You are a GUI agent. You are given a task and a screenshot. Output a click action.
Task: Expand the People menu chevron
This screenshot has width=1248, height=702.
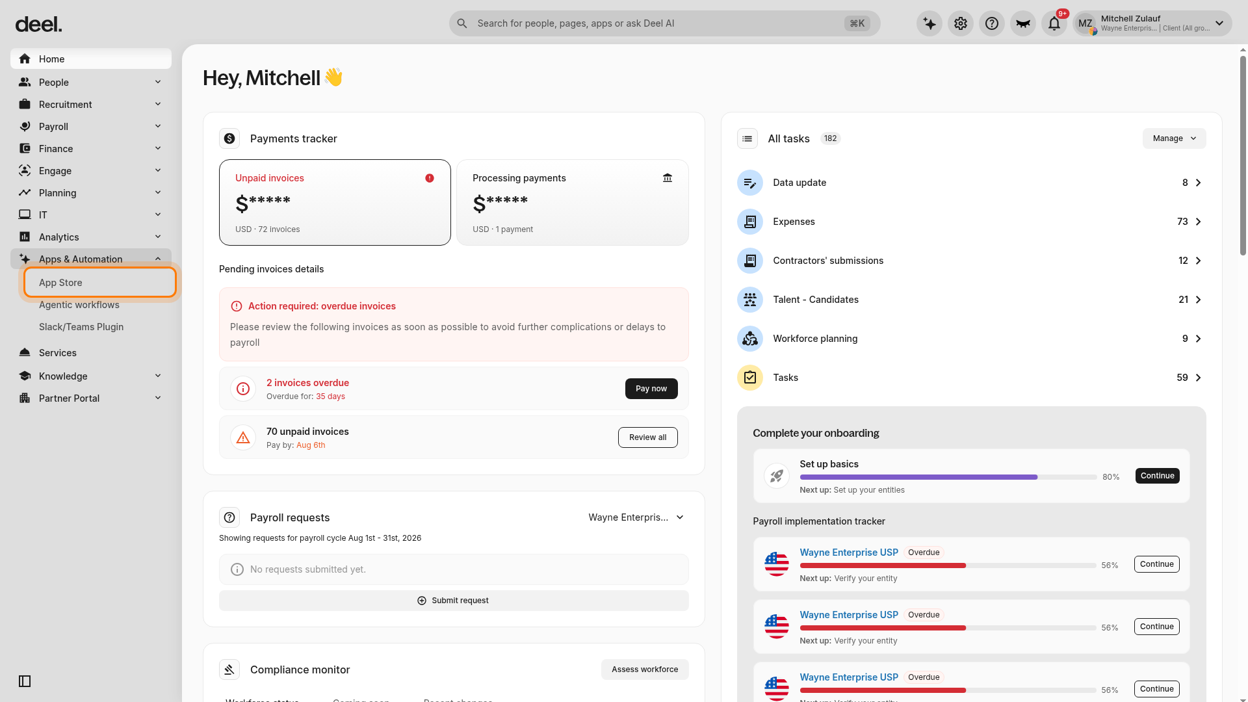click(158, 82)
